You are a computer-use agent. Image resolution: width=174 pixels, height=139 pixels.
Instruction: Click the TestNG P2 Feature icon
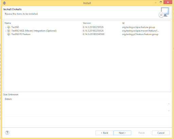9,34
